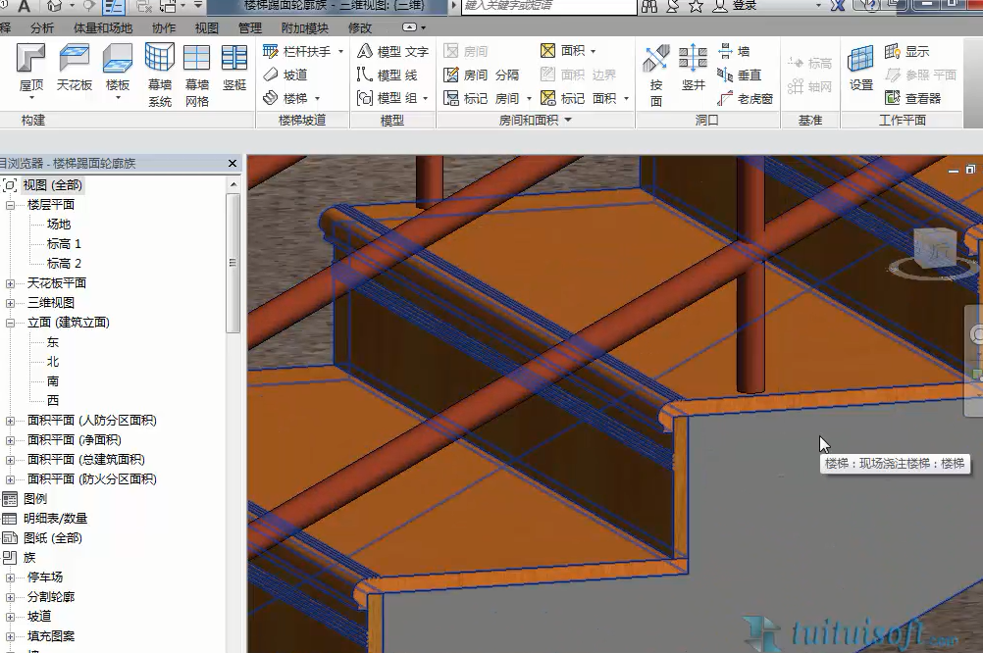983x653 pixels.
Task: Open the 查看器 work plane viewer
Action: (x=912, y=98)
